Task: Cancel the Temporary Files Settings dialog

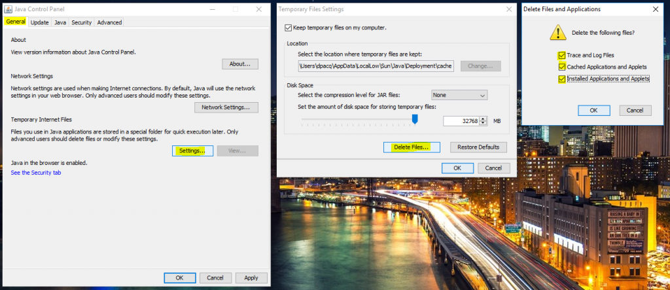Action: [493, 168]
